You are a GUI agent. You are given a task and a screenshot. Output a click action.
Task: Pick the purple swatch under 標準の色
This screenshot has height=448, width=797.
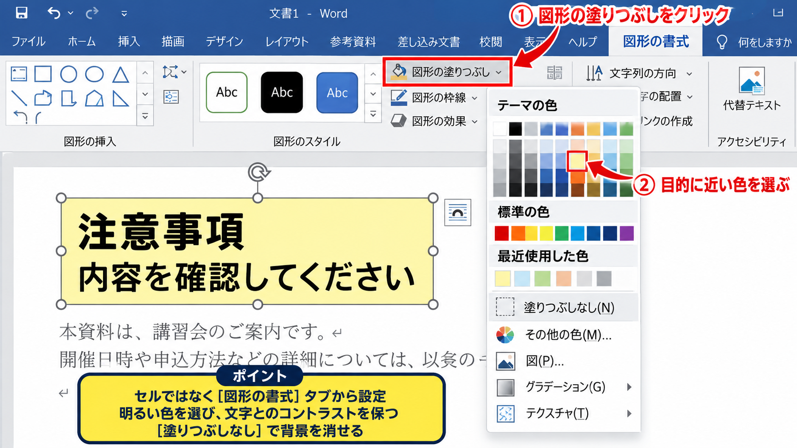(627, 233)
